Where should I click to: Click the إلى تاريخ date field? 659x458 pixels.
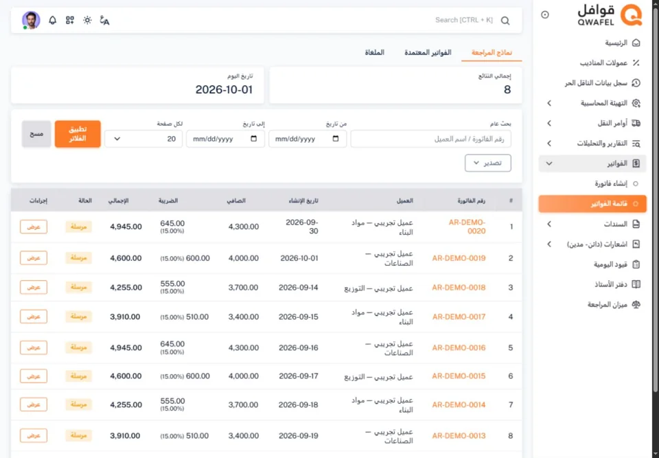225,139
